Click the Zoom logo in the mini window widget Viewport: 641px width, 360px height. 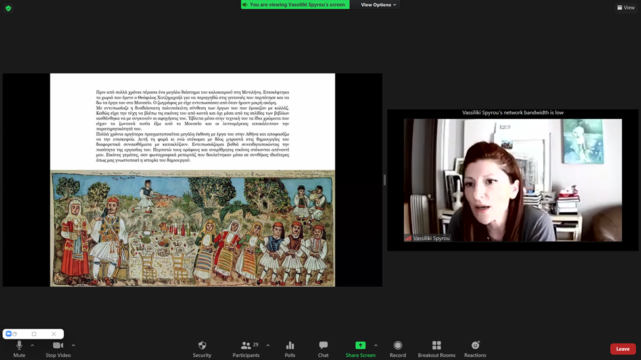(8, 334)
